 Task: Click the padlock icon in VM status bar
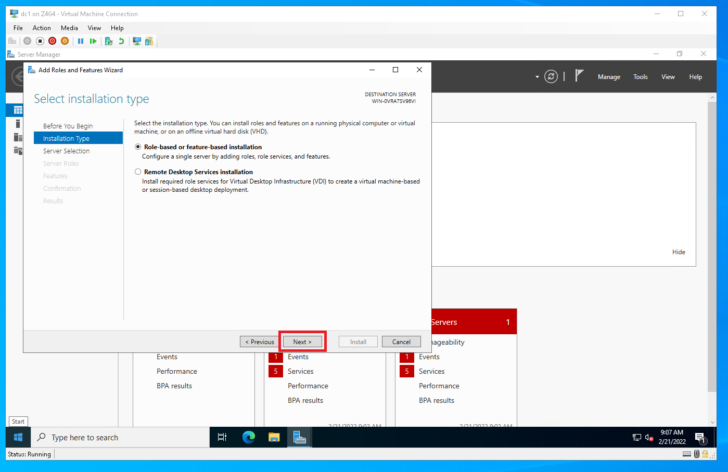[x=705, y=454]
